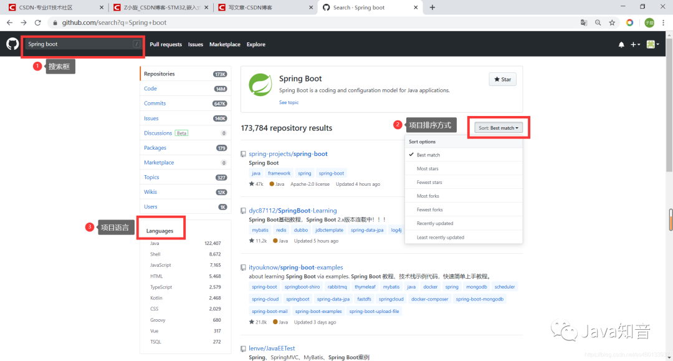Show Discussions search results
This screenshot has width=673, height=361.
click(x=186, y=133)
